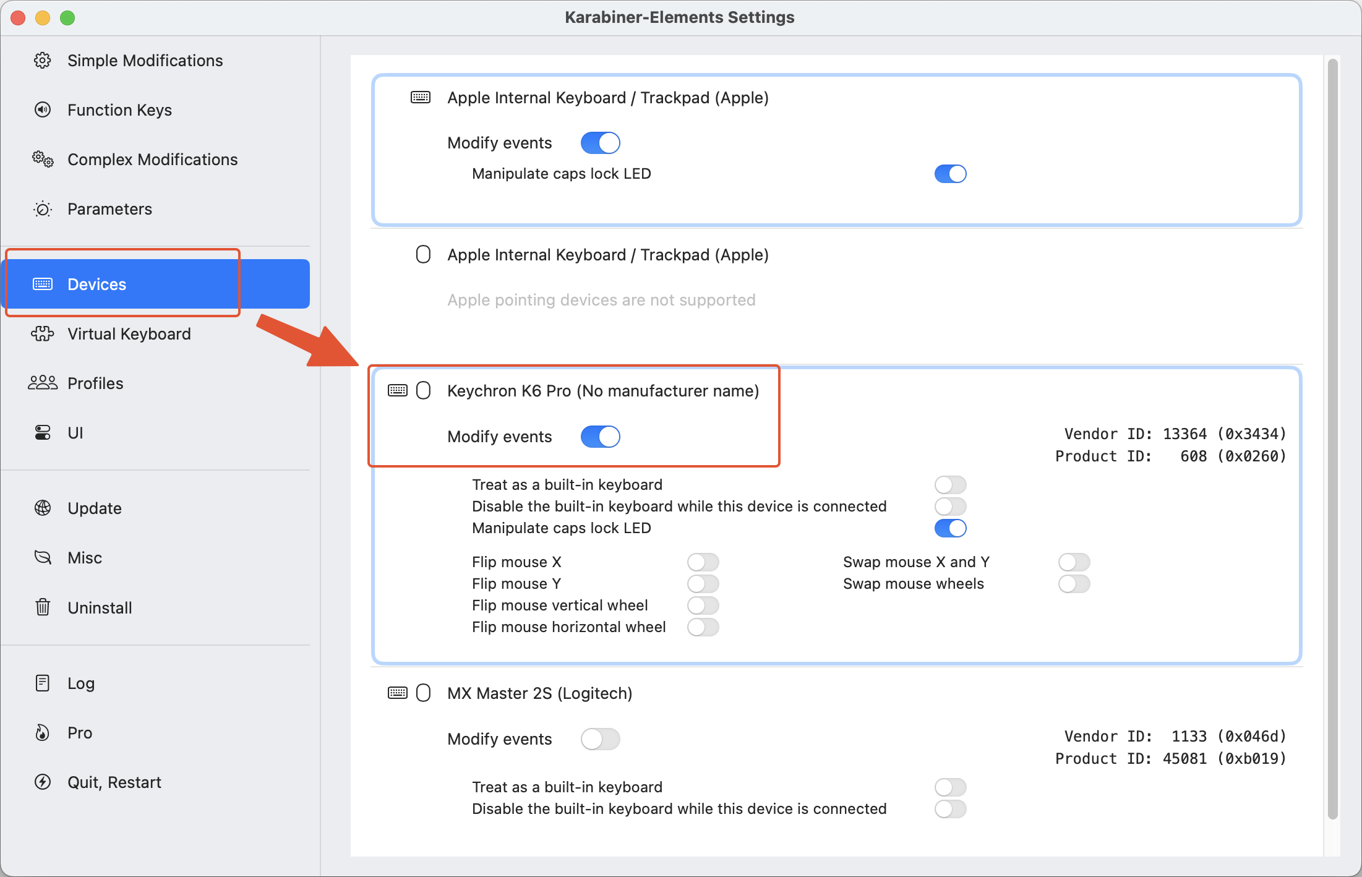Click the Pro flame icon
This screenshot has width=1362, height=877.
(x=43, y=733)
